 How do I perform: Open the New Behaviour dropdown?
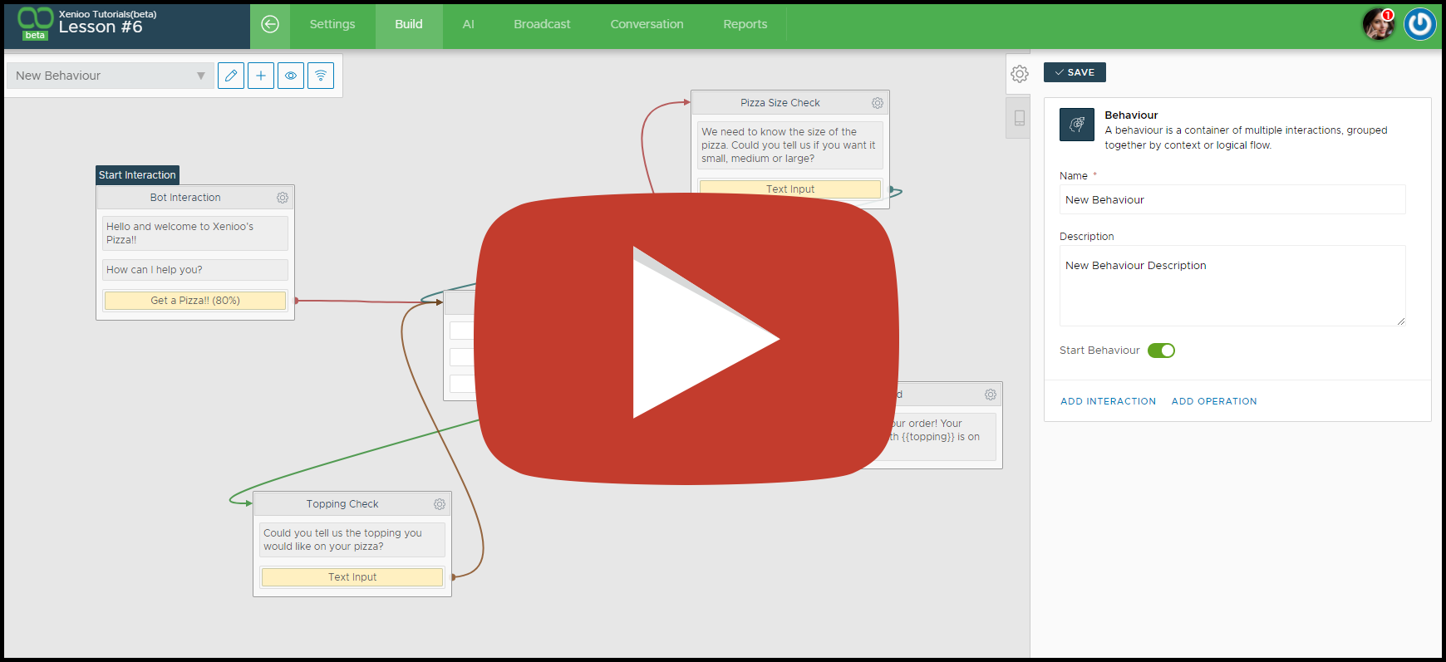(x=110, y=76)
